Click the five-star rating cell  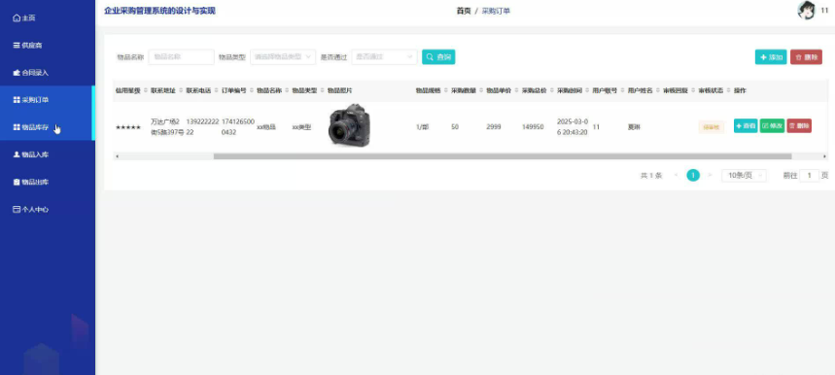[x=128, y=127]
